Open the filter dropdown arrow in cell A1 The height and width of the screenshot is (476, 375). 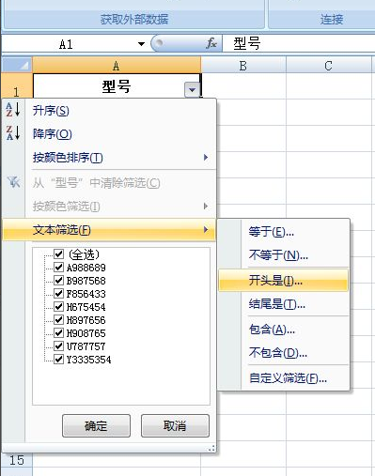pyautogui.click(x=192, y=90)
